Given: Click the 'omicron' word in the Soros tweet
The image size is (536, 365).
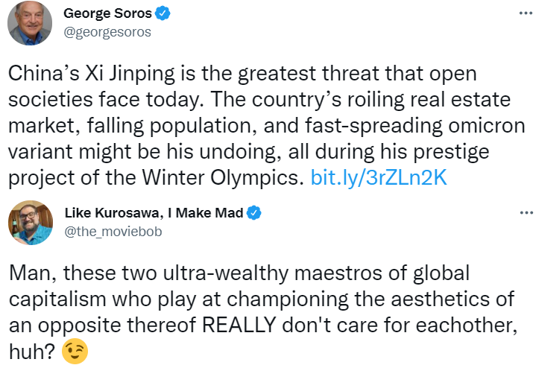Looking at the screenshot, I should [487, 125].
